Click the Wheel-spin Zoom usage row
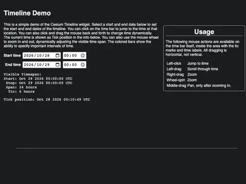This screenshot has width=246, height=184. 181,80
